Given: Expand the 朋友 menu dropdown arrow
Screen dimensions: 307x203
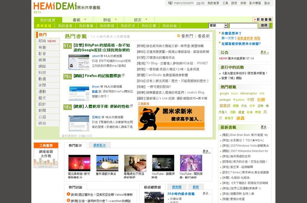Looking at the screenshot, I should tap(146, 19).
